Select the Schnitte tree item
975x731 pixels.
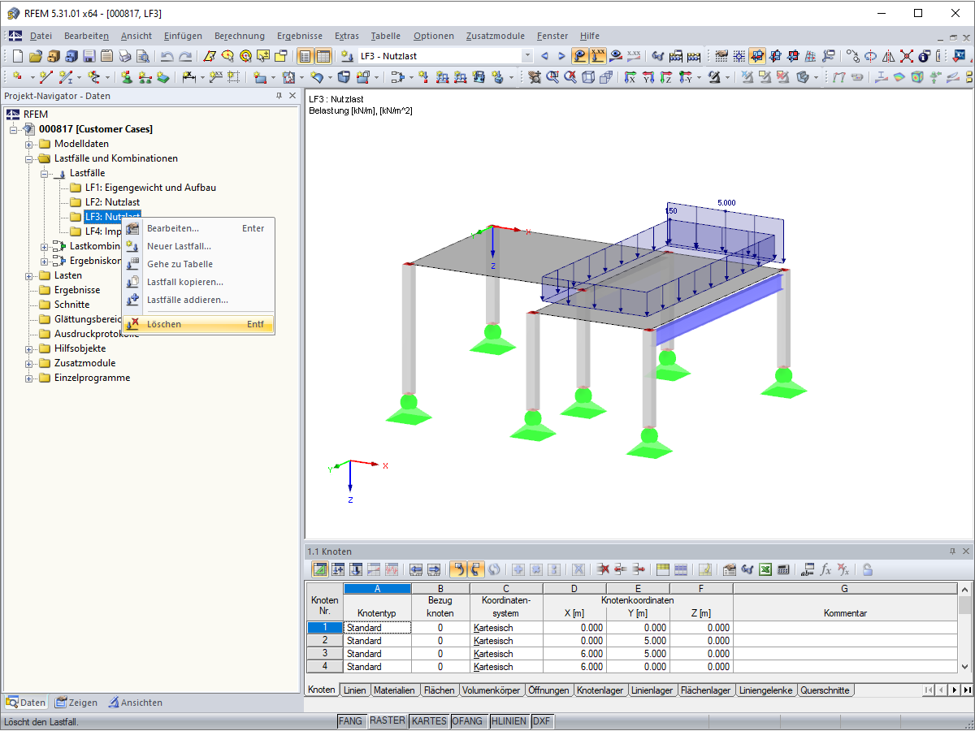click(x=71, y=305)
